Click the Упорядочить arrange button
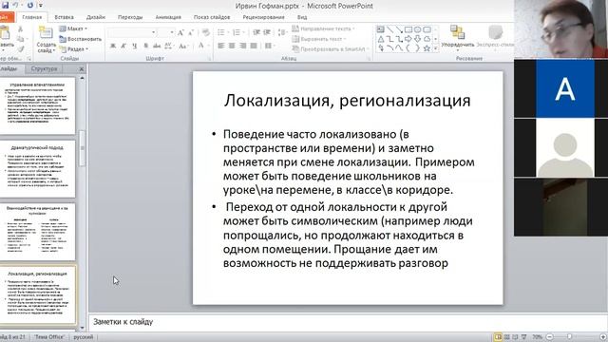Image resolution: width=608 pixels, height=342 pixels. pos(458,37)
